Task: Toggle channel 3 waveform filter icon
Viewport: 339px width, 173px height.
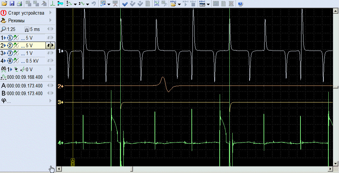Action: tap(16, 53)
